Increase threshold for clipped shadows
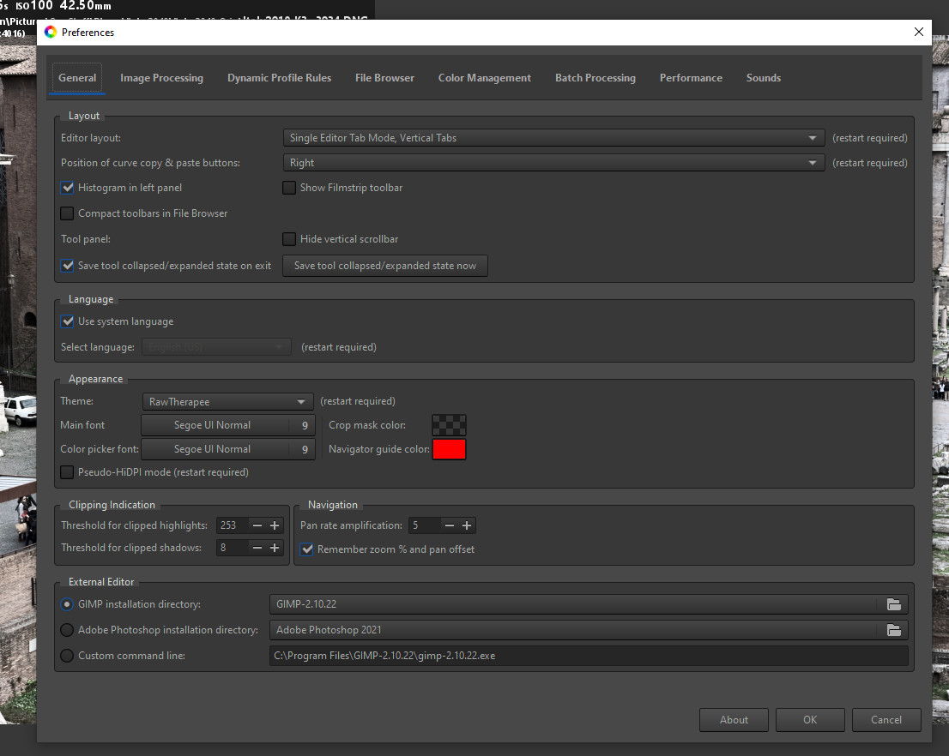This screenshot has height=756, width=949. click(x=275, y=548)
